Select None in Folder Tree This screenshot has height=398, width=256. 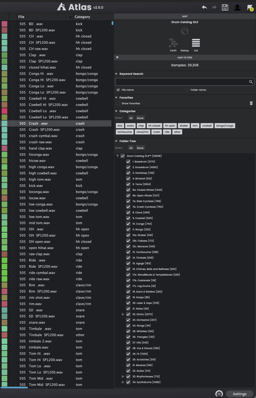(x=140, y=148)
